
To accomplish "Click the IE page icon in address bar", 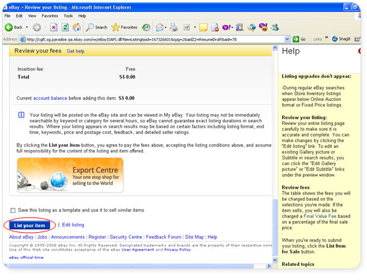I will point(23,39).
